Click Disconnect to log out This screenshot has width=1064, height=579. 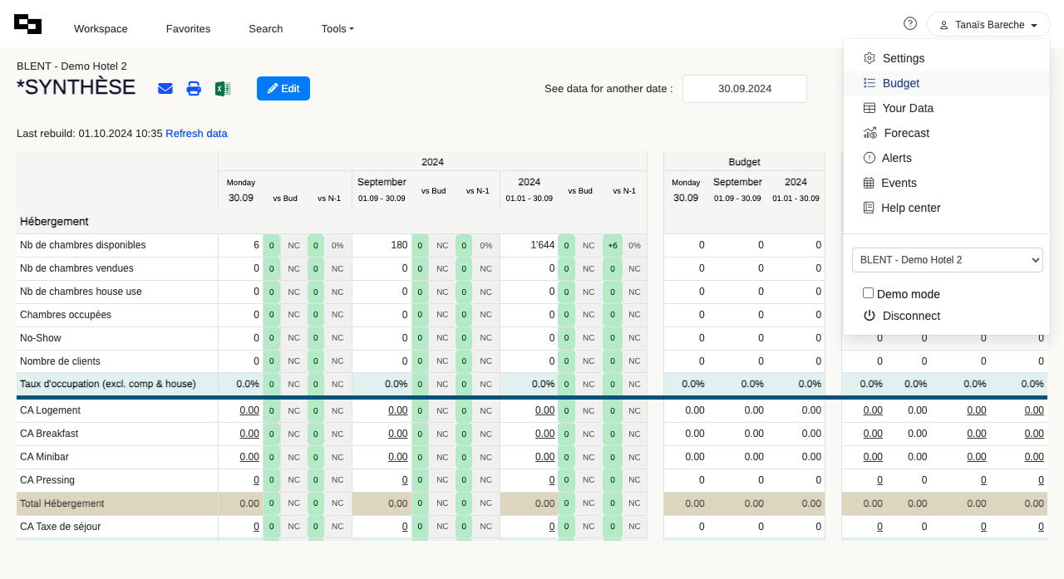pyautogui.click(x=910, y=316)
